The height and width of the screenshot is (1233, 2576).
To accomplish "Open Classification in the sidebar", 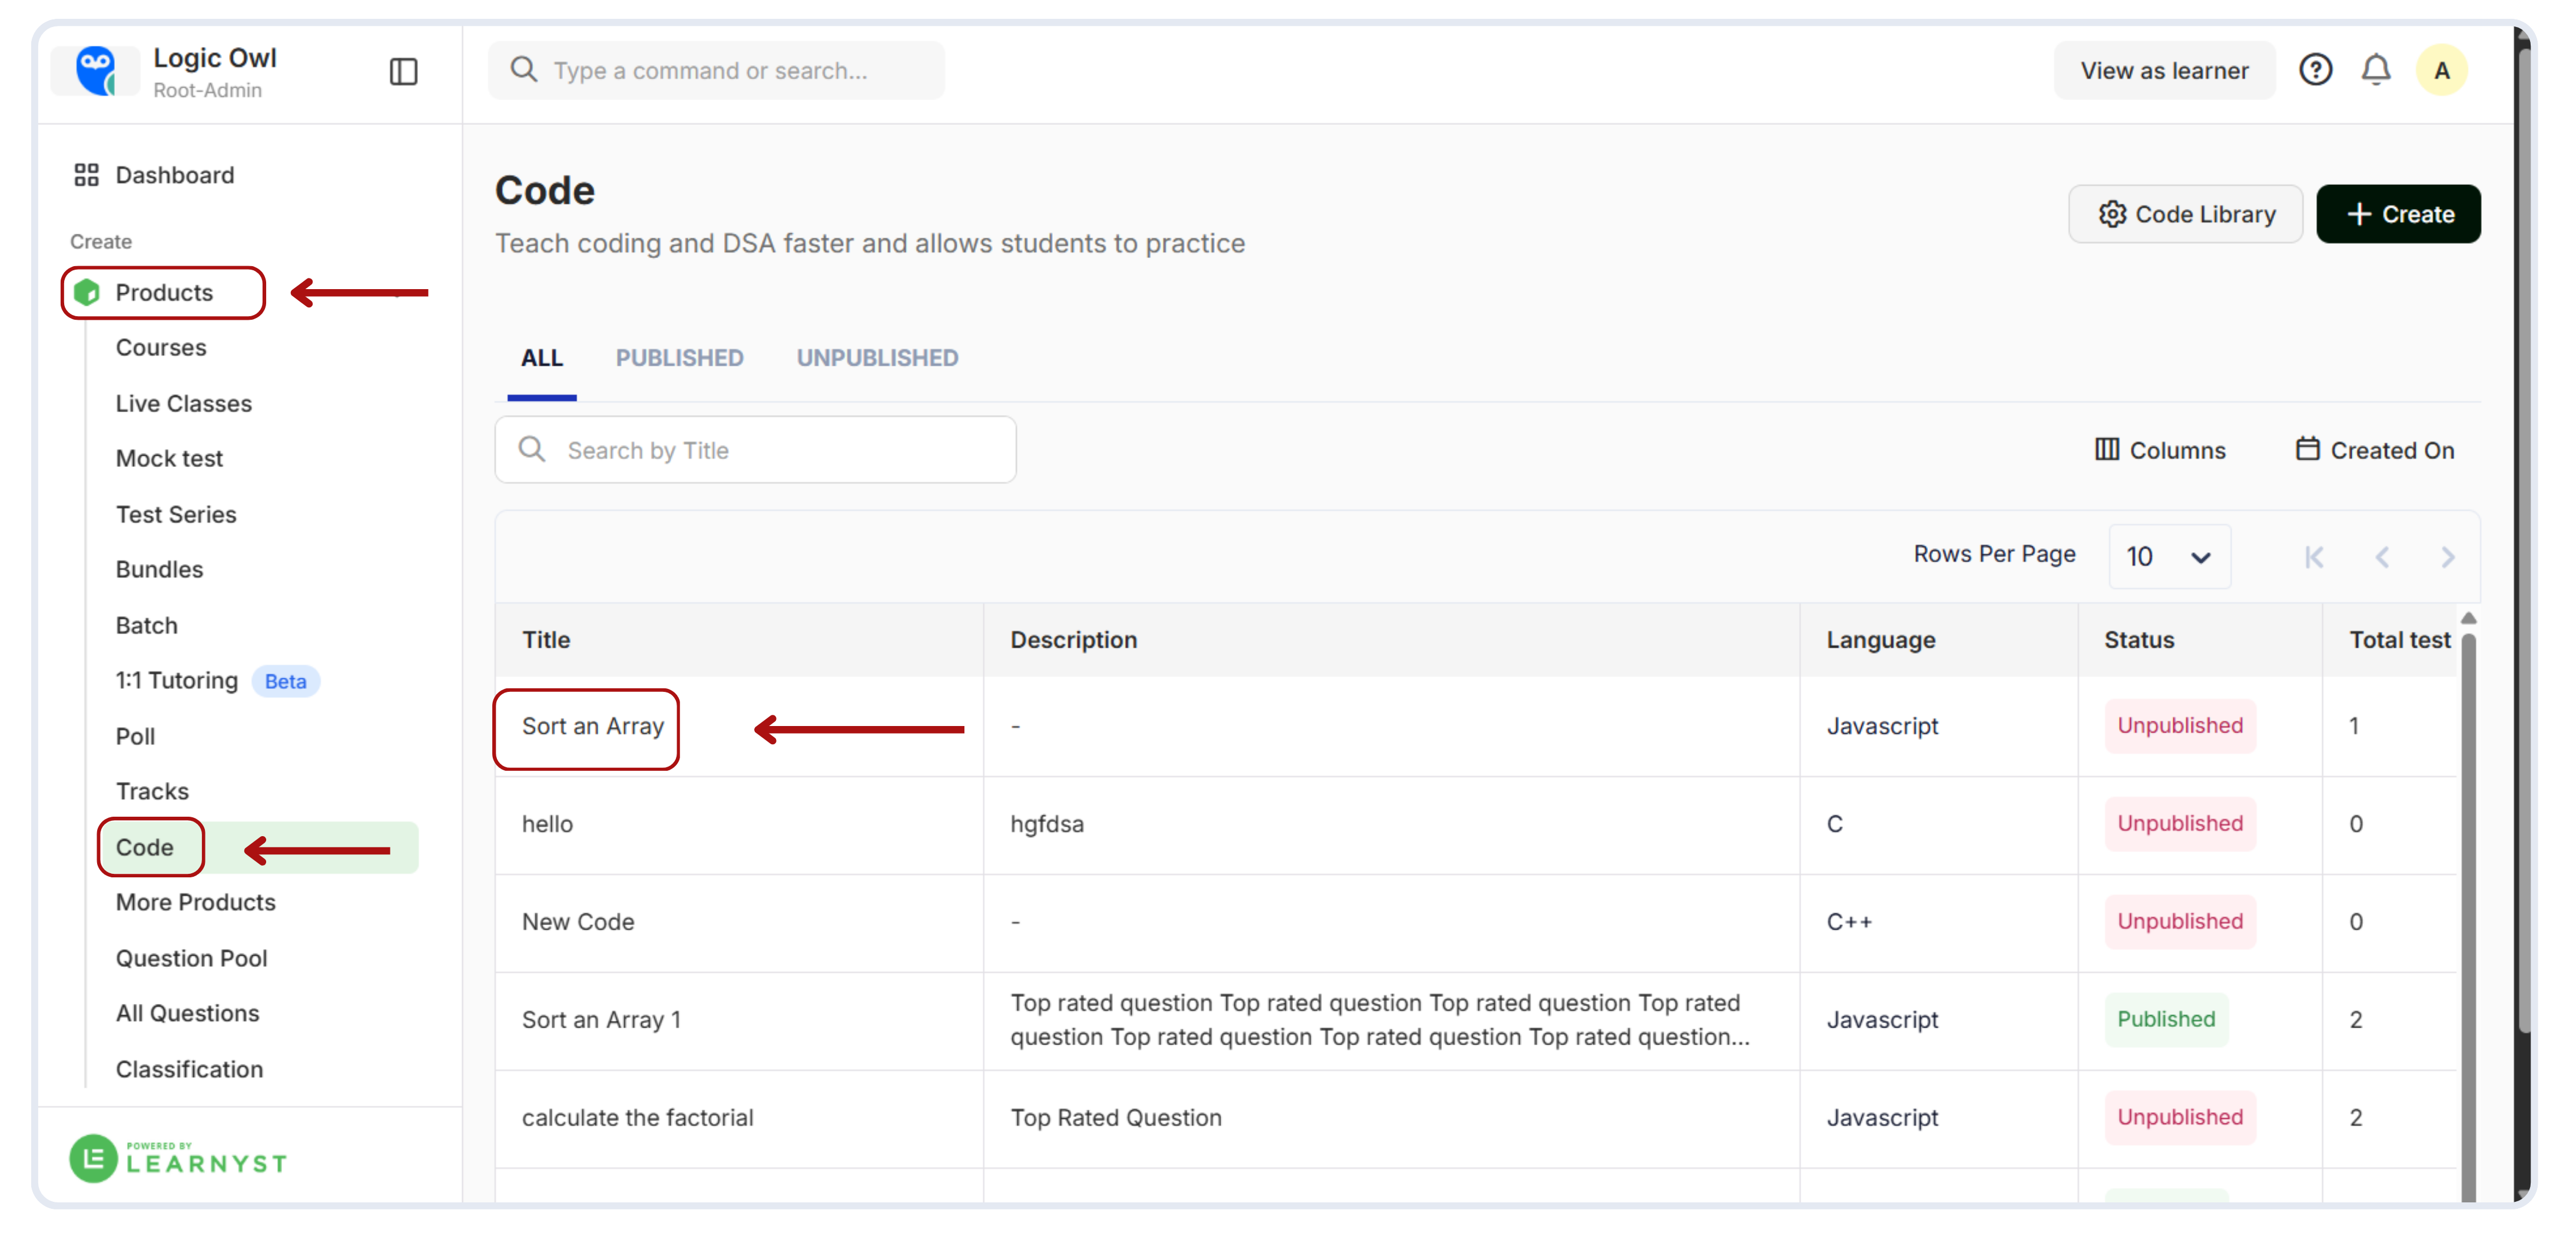I will pos(189,1069).
